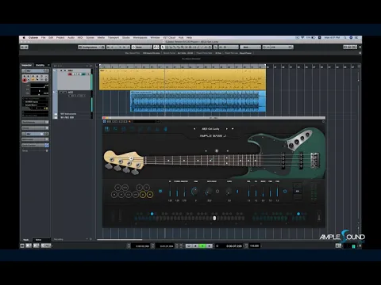
Task: Open the Project menu
Action: [x=60, y=38]
